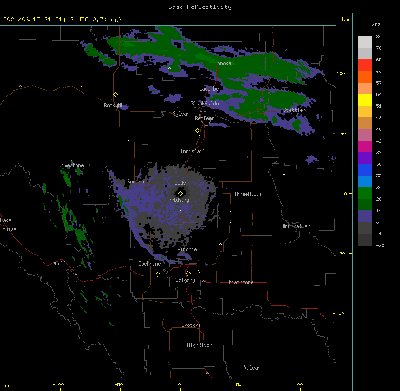Click the Didsbury town label

(178, 200)
